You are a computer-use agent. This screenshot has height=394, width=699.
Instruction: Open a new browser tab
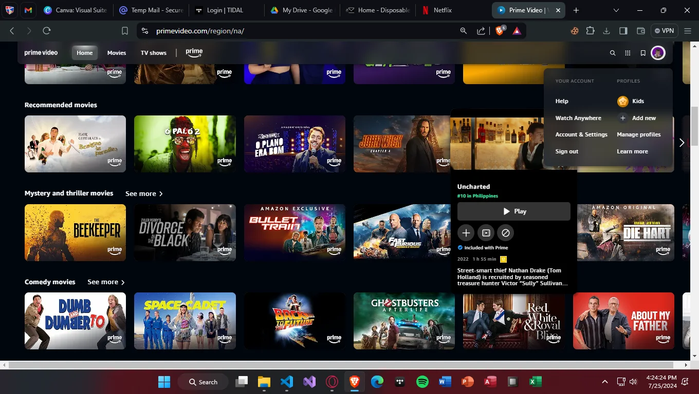(576, 10)
